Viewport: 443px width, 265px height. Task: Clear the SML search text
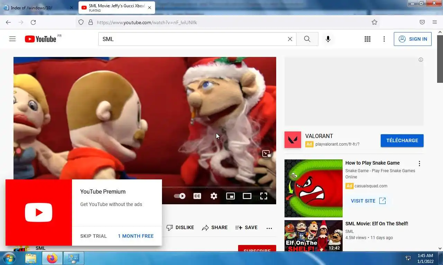point(290,39)
